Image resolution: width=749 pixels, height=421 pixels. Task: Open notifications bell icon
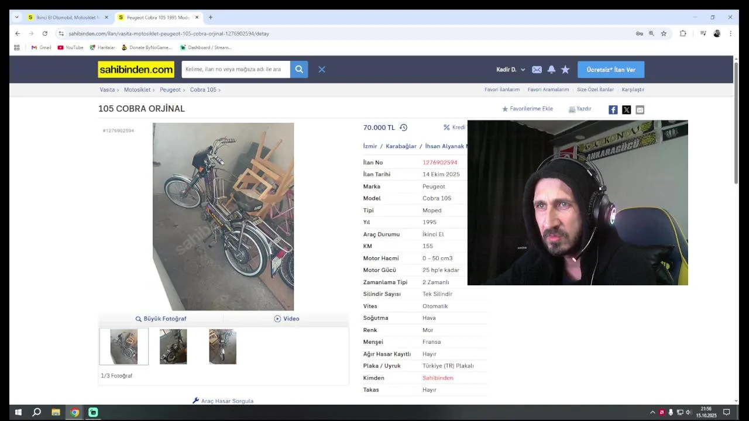coord(551,70)
